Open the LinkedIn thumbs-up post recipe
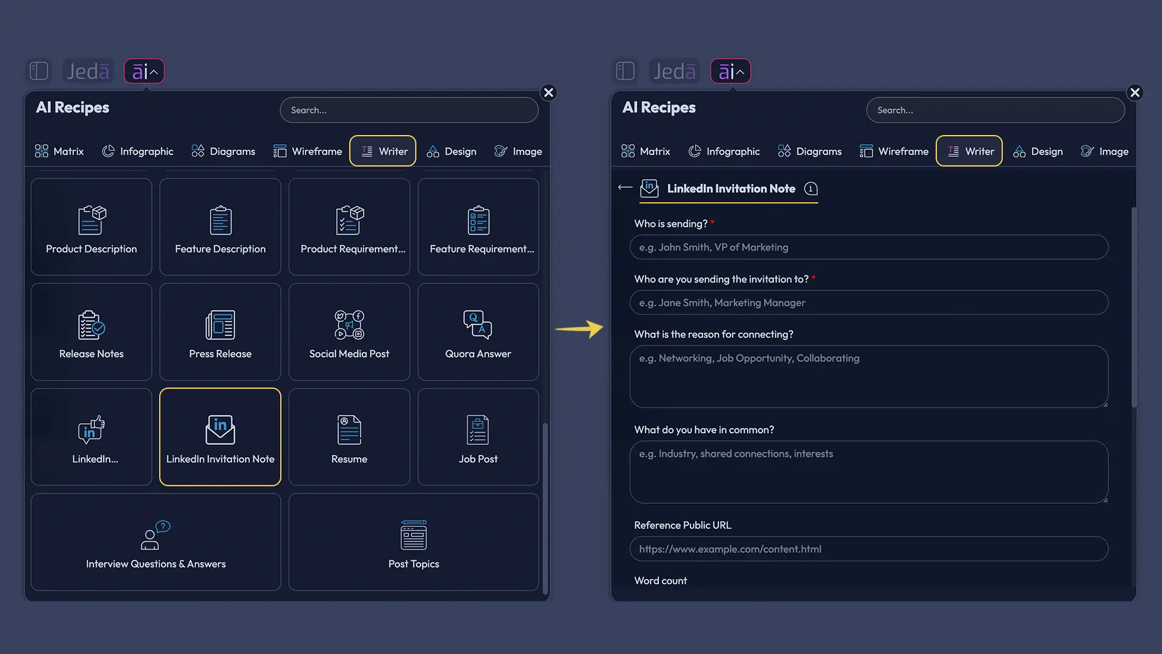This screenshot has height=654, width=1162. click(x=91, y=437)
